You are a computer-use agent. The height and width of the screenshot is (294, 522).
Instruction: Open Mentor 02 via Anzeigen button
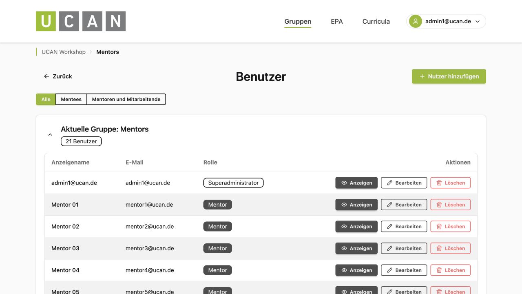point(356,227)
